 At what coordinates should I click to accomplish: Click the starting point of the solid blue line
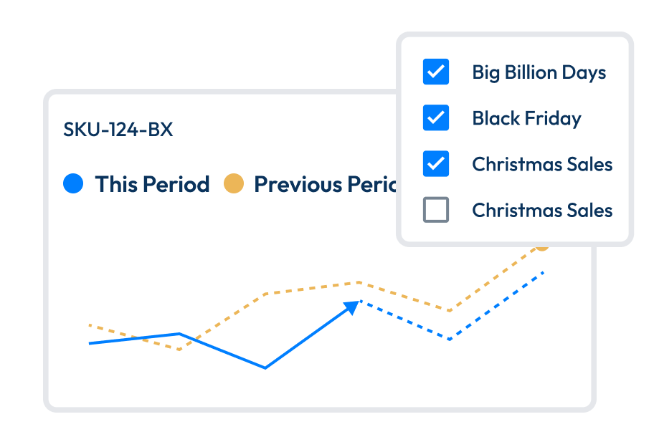90,343
